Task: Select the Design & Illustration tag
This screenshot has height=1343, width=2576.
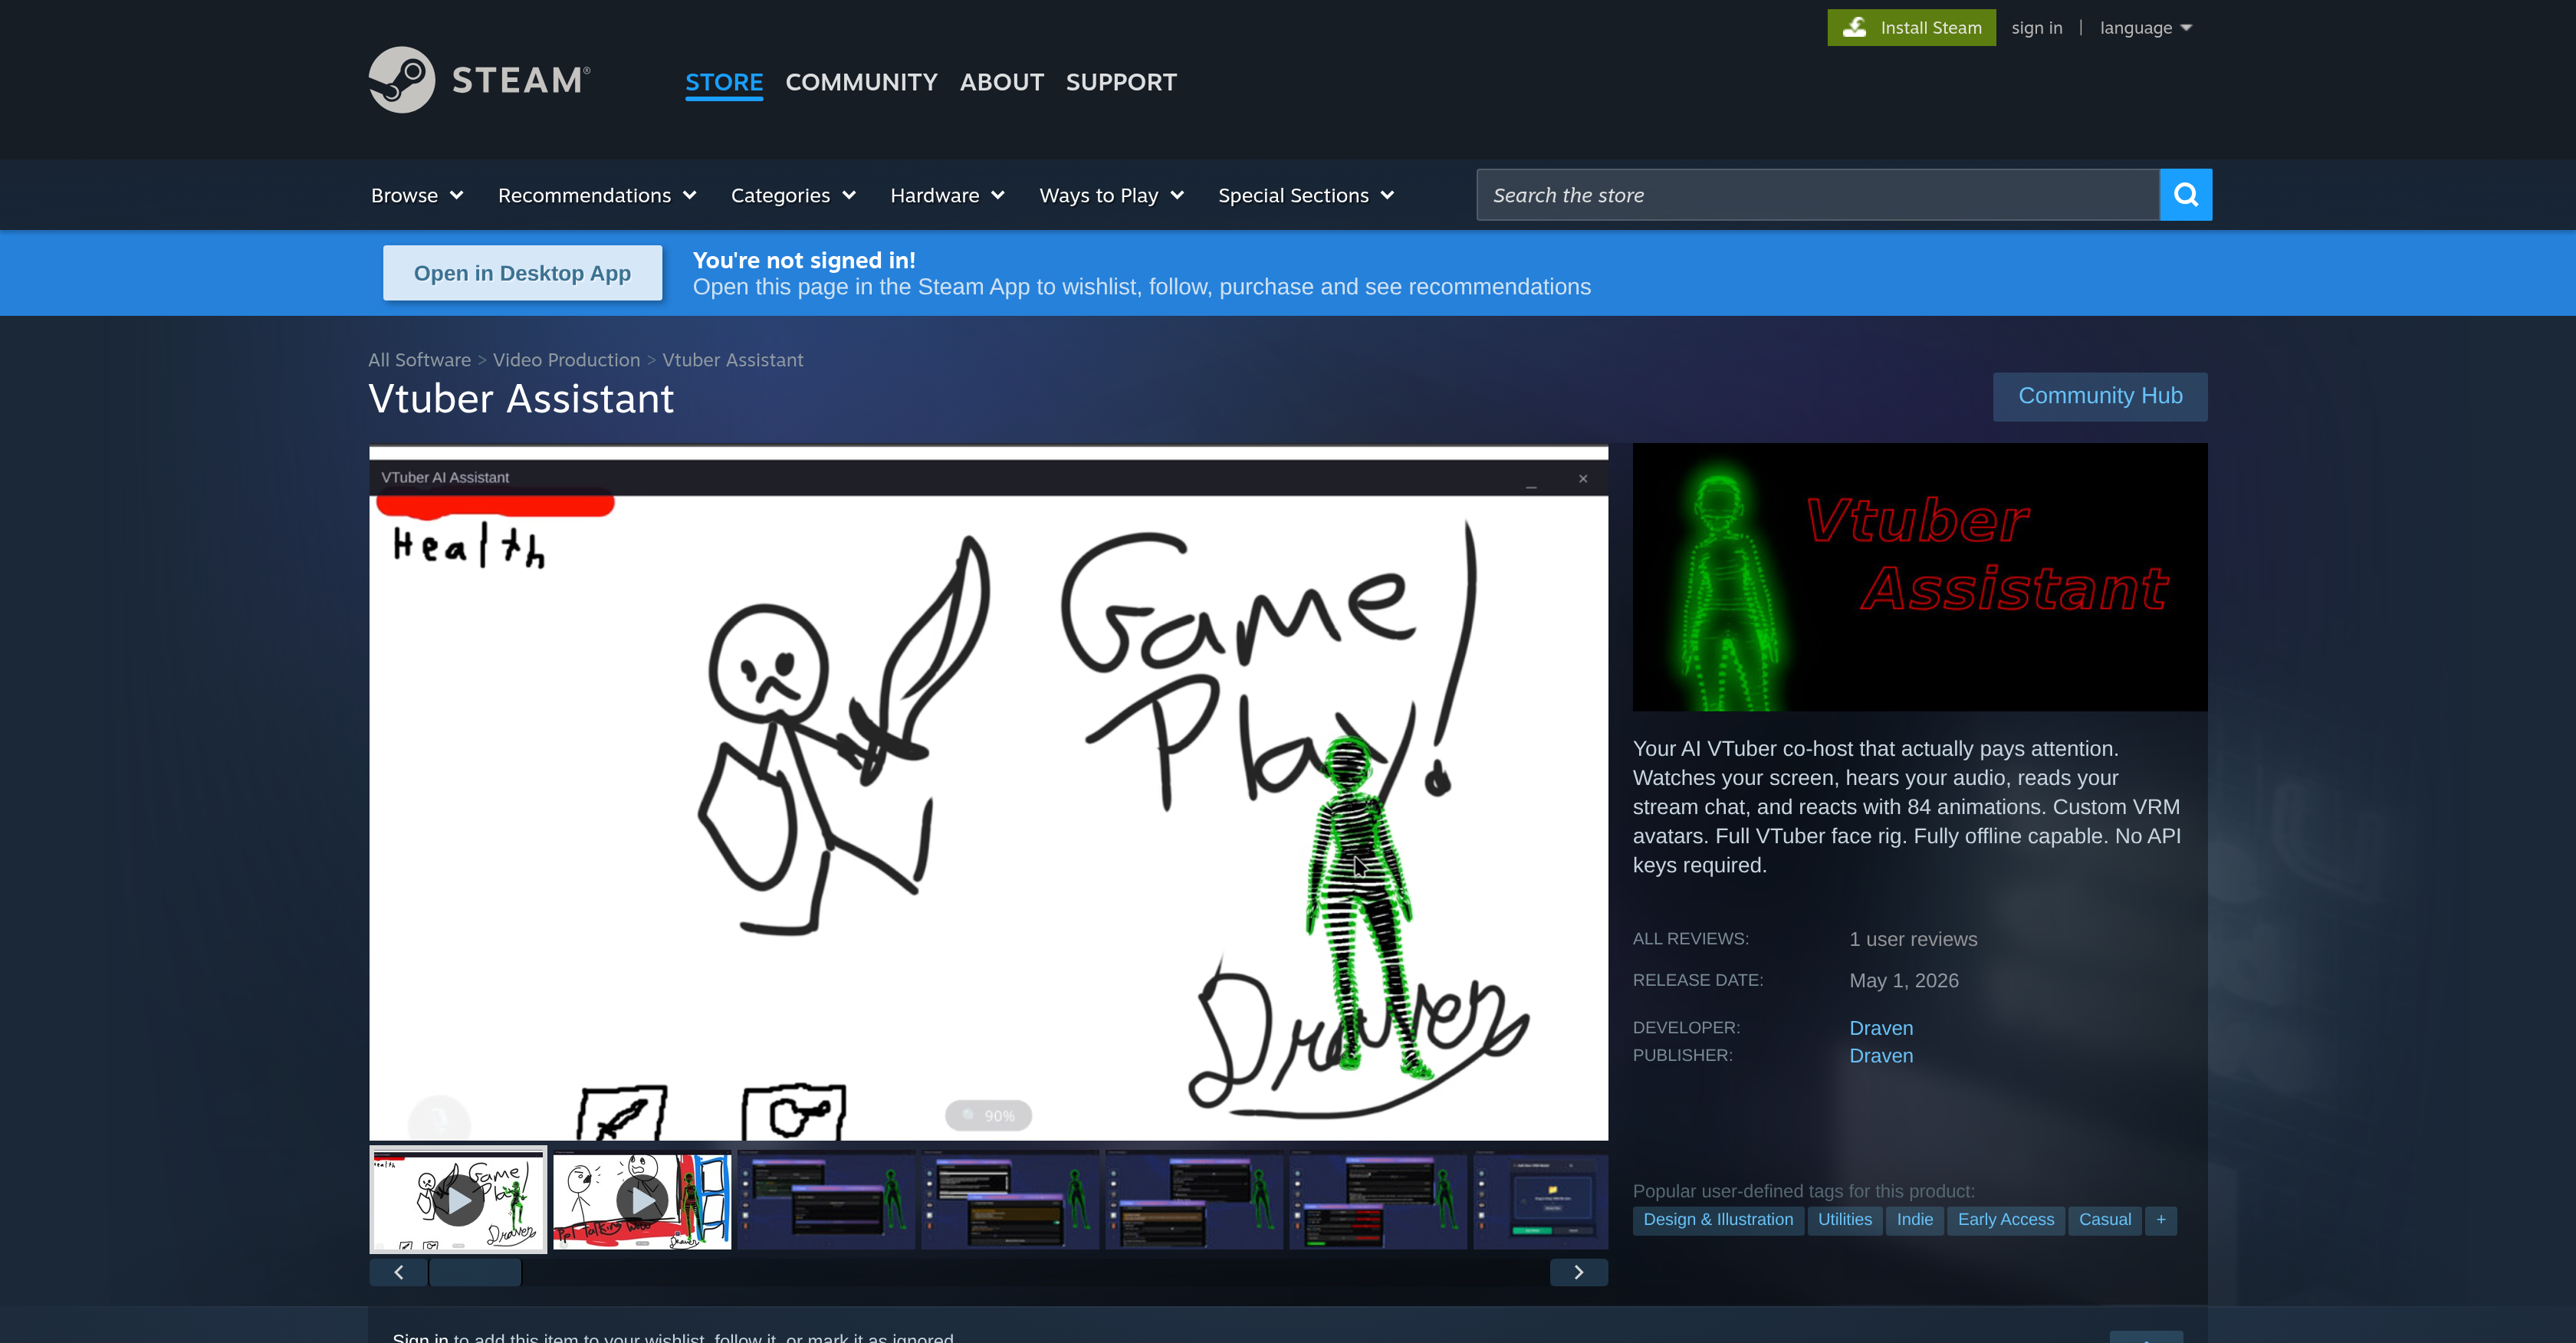Action: 1718,1220
